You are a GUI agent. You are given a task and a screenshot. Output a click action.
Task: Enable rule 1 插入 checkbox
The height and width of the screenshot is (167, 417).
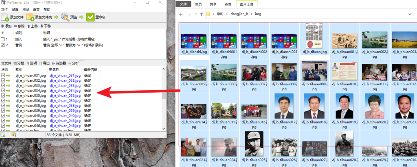click(3, 39)
